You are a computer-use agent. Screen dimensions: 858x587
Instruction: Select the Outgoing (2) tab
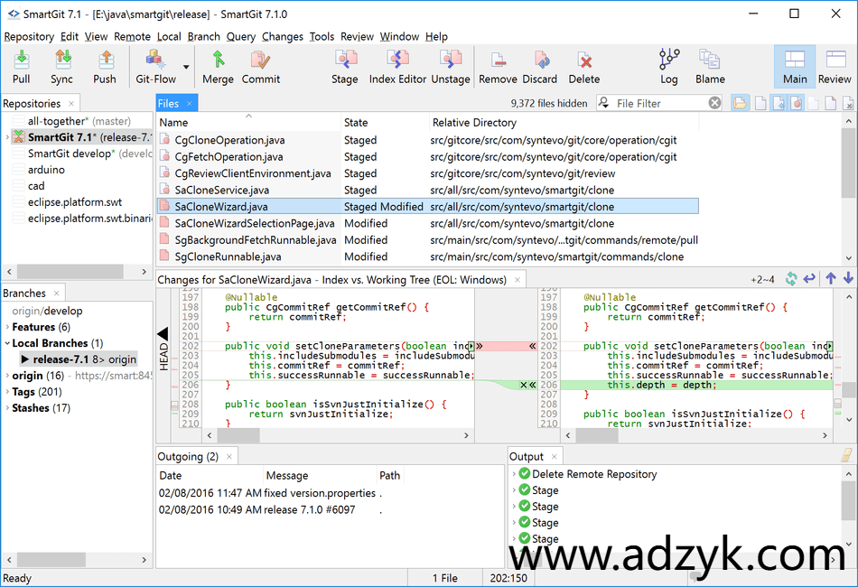coord(188,456)
